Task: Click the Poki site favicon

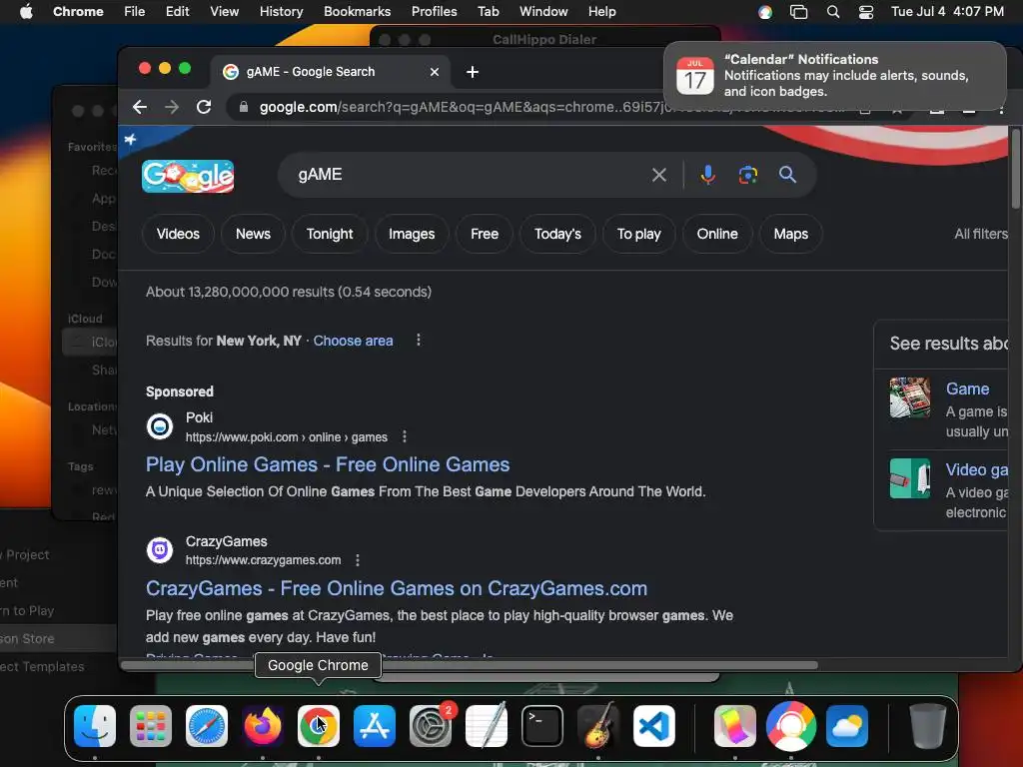Action: pyautogui.click(x=160, y=426)
